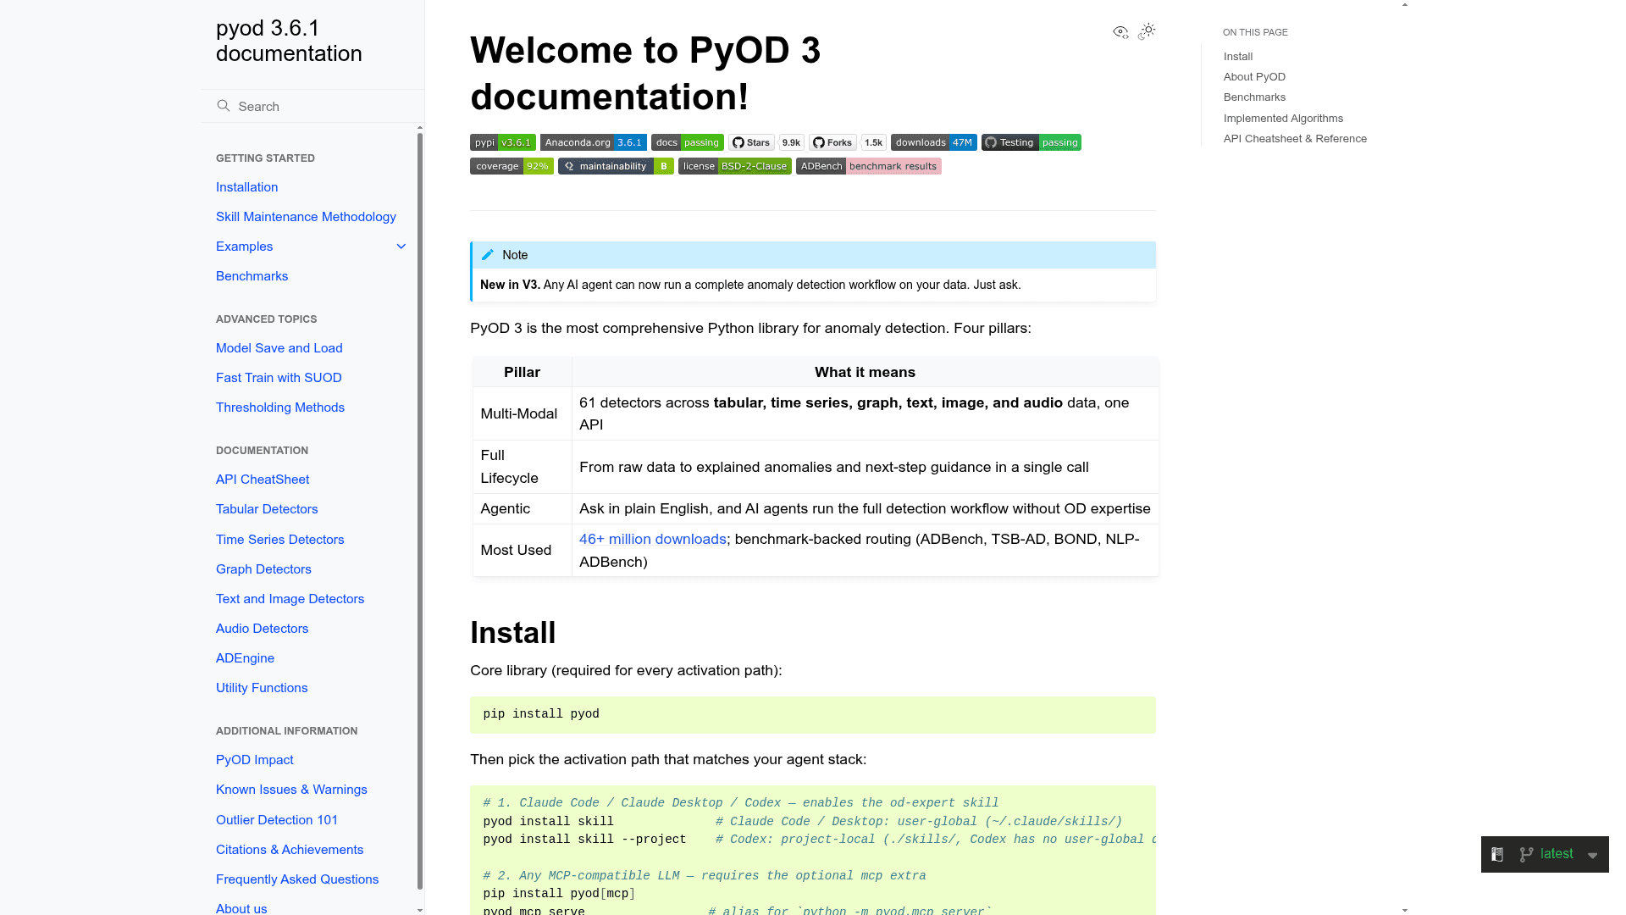
Task: Click the pip install pyod code block
Action: pos(813,715)
